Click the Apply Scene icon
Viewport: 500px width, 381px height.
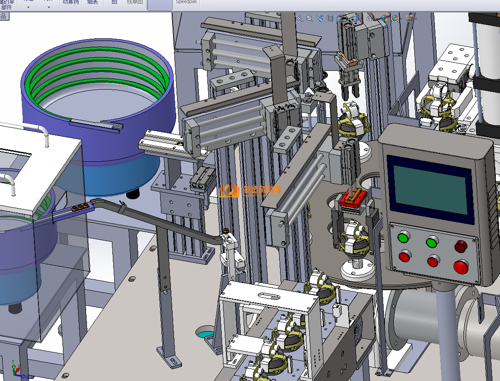[x=395, y=18]
